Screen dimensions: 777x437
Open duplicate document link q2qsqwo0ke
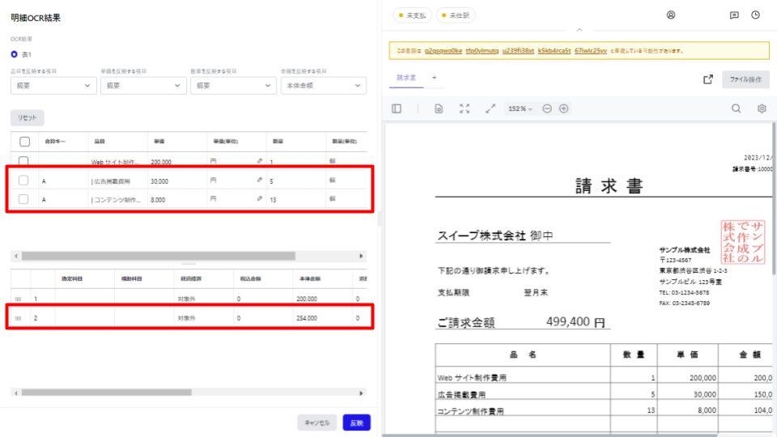[443, 50]
